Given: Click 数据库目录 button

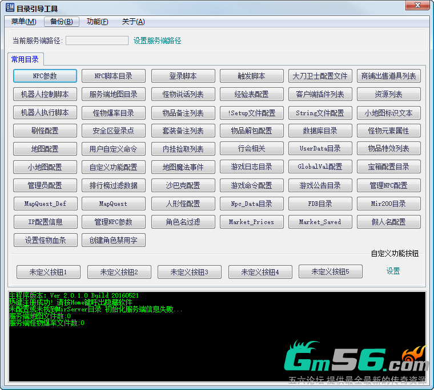Looking at the screenshot, I should coord(320,131).
